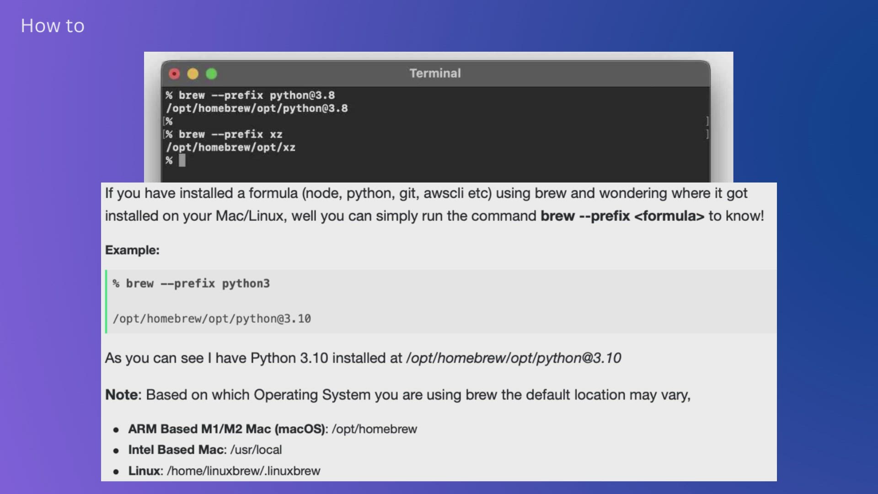
Task: Click the "ARM Based M1/M2 Mac (macOS)" bullet
Action: click(x=226, y=429)
